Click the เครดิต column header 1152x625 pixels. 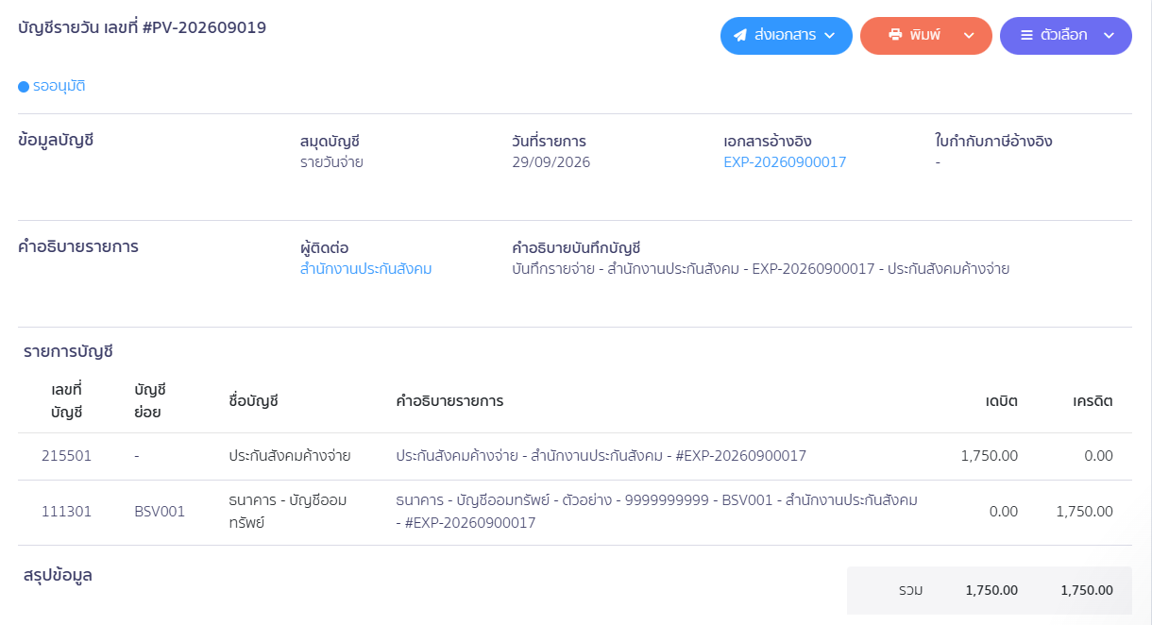tap(1093, 401)
